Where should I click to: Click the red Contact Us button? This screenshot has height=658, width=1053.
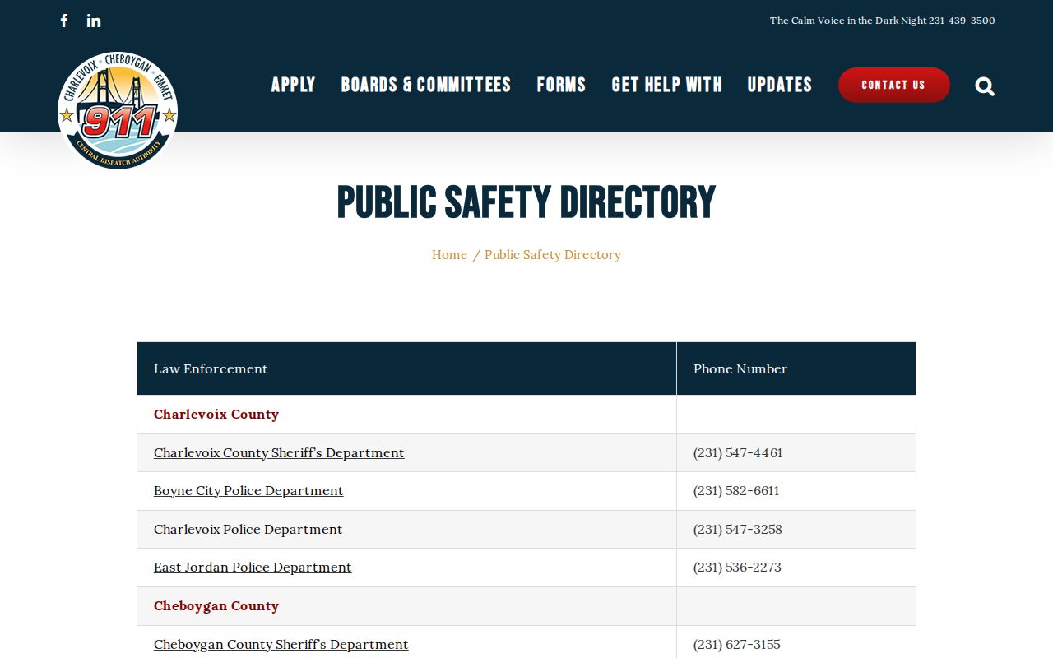click(x=894, y=85)
